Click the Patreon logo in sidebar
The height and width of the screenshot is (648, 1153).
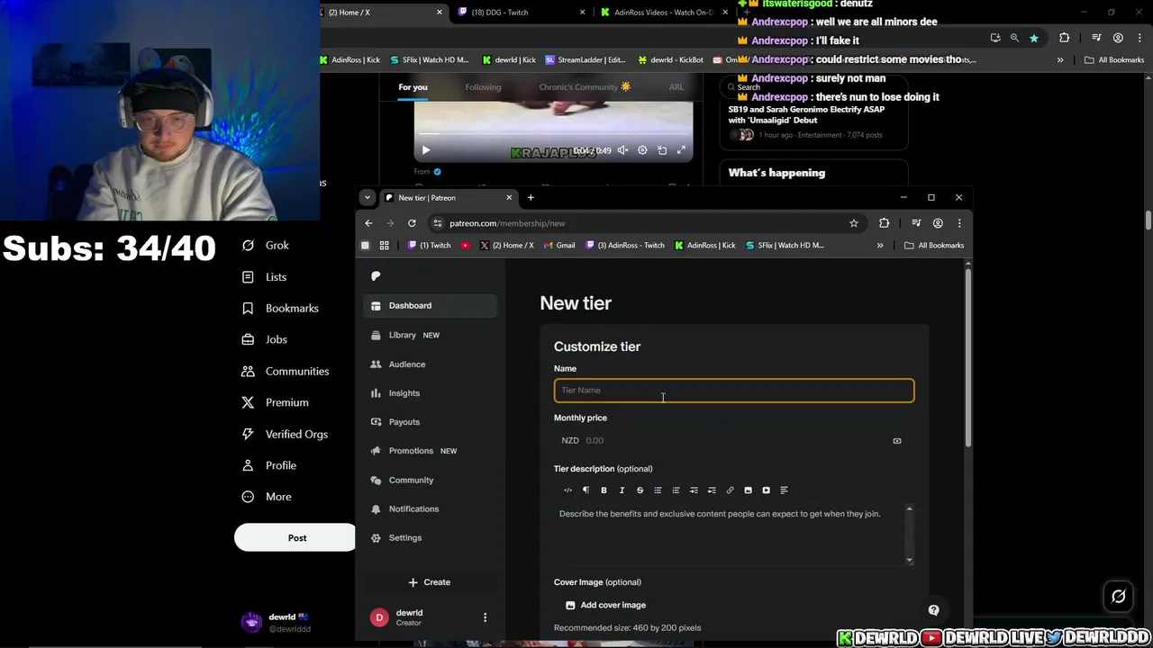click(x=376, y=276)
